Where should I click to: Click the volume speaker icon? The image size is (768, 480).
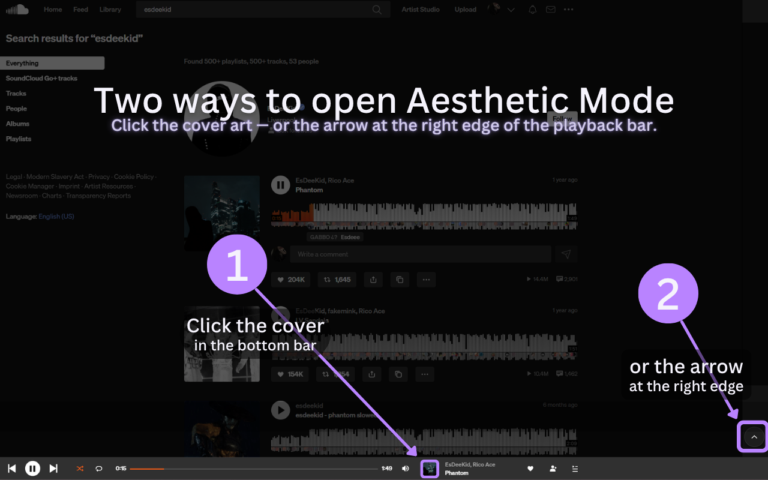406,469
